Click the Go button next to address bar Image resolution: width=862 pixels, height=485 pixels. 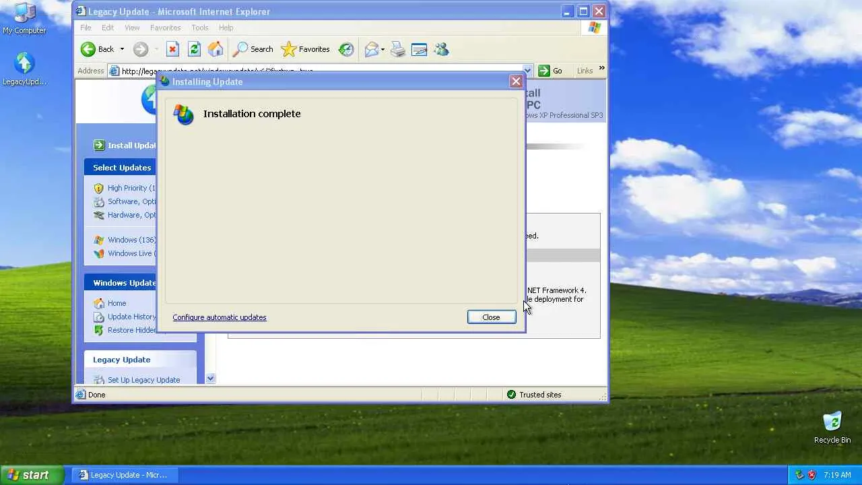pos(550,71)
